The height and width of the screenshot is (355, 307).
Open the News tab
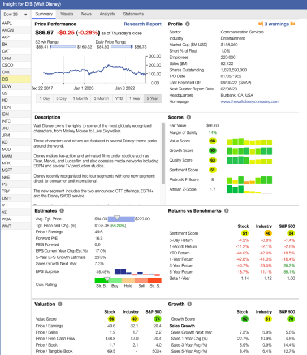click(87, 14)
